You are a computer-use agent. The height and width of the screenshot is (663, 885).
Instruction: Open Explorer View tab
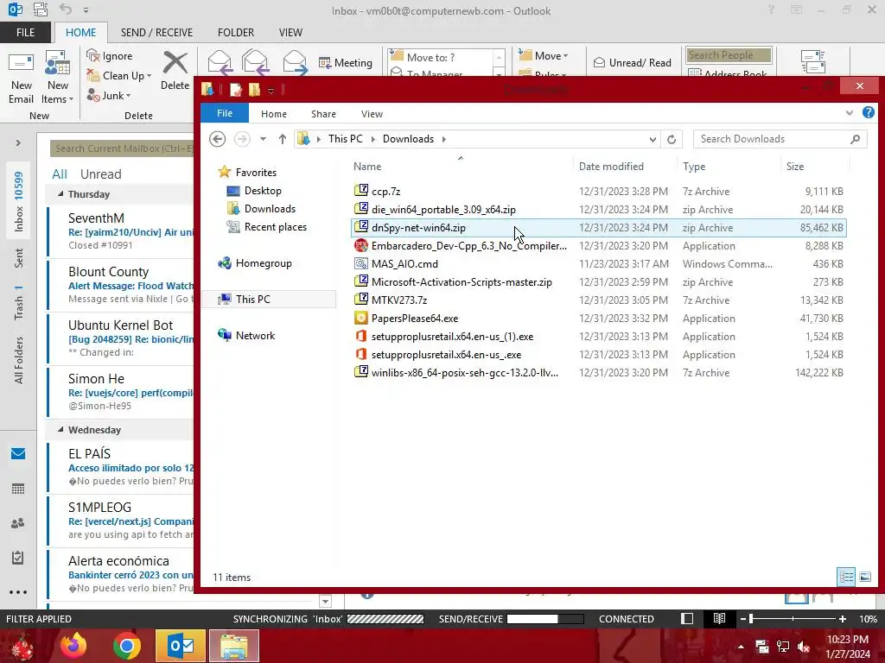pos(372,114)
